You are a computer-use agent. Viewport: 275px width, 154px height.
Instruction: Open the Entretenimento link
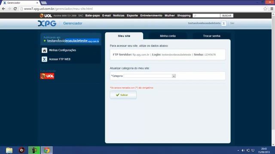(151, 15)
